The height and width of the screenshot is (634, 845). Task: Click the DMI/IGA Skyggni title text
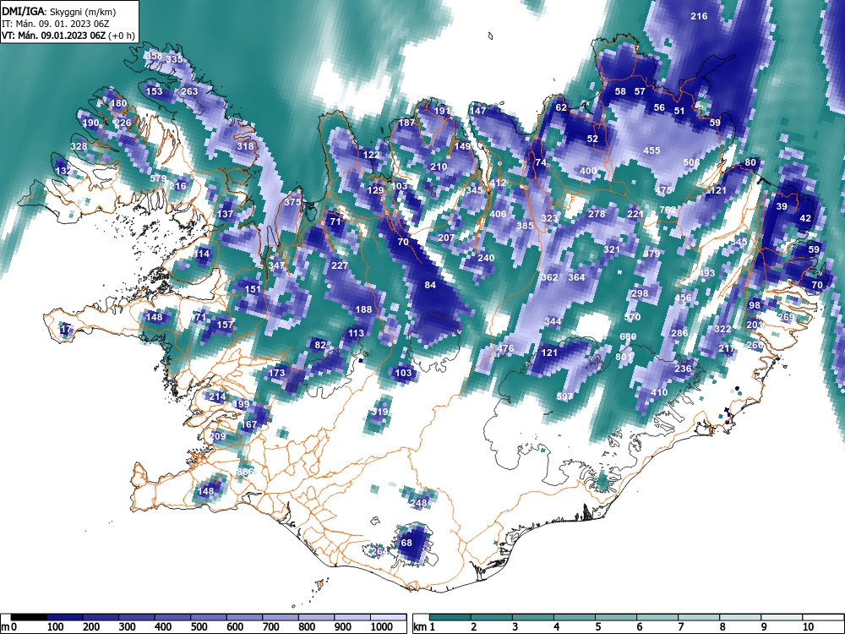pyautogui.click(x=58, y=11)
